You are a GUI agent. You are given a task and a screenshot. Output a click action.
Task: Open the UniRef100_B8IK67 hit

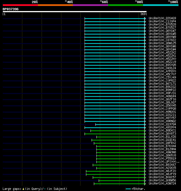click(162, 165)
